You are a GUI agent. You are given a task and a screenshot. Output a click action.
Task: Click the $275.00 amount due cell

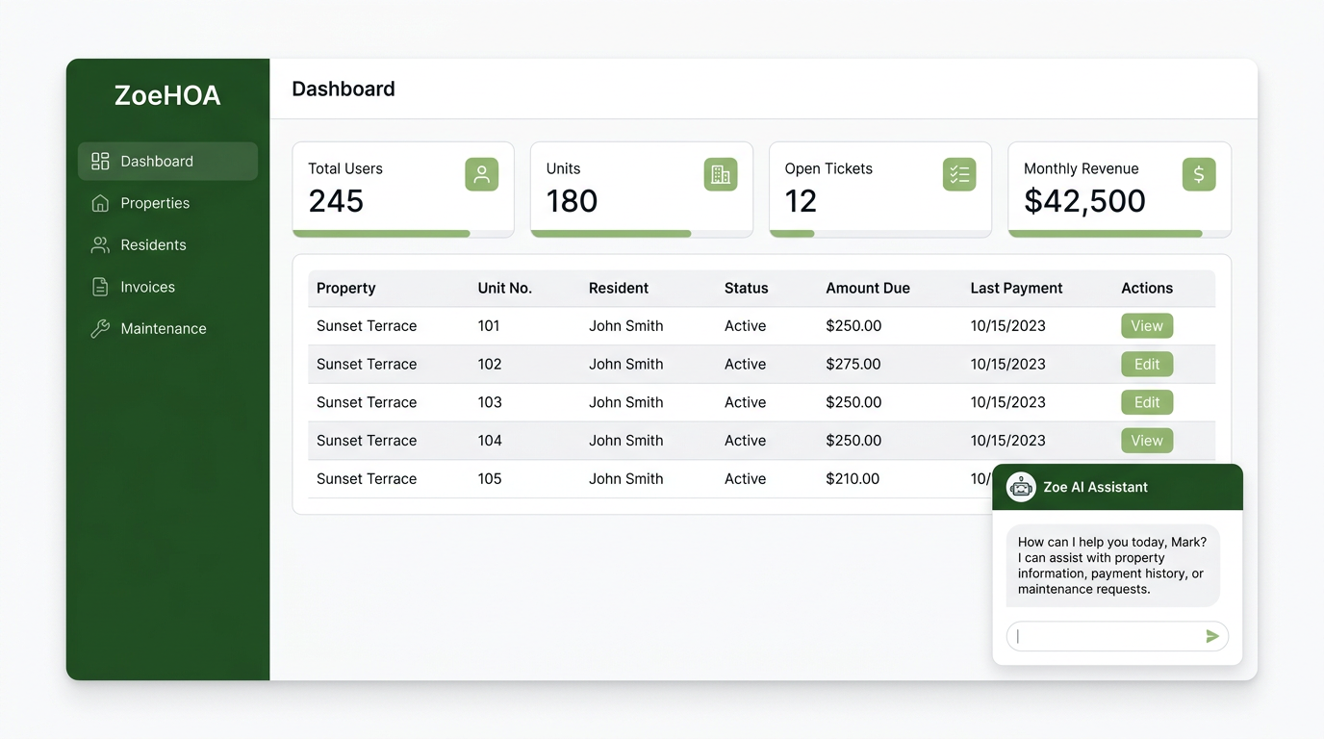click(853, 365)
